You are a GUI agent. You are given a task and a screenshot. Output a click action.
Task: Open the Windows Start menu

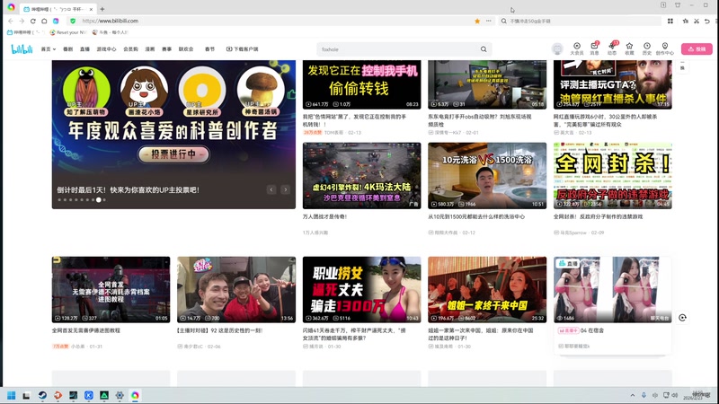click(x=12, y=395)
